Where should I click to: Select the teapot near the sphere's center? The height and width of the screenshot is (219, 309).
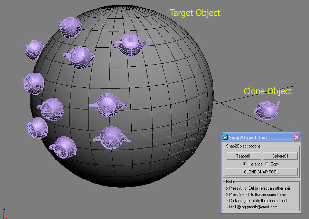pyautogui.click(x=108, y=104)
